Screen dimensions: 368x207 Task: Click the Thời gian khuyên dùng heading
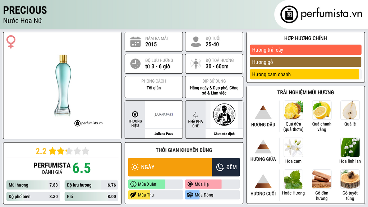pyautogui.click(x=184, y=150)
